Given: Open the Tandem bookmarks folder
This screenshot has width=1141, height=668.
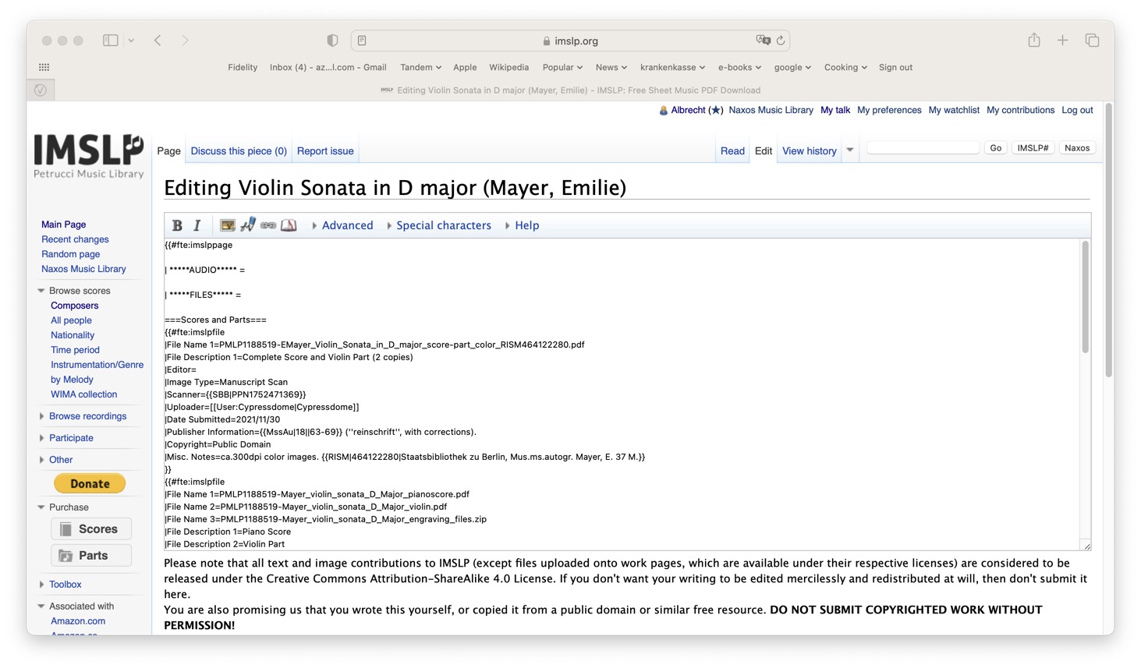Looking at the screenshot, I should [x=420, y=68].
